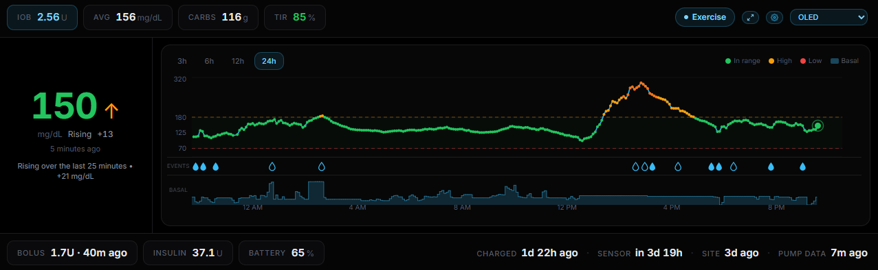Toggle the High series in the legend
The height and width of the screenshot is (270, 878).
point(780,61)
